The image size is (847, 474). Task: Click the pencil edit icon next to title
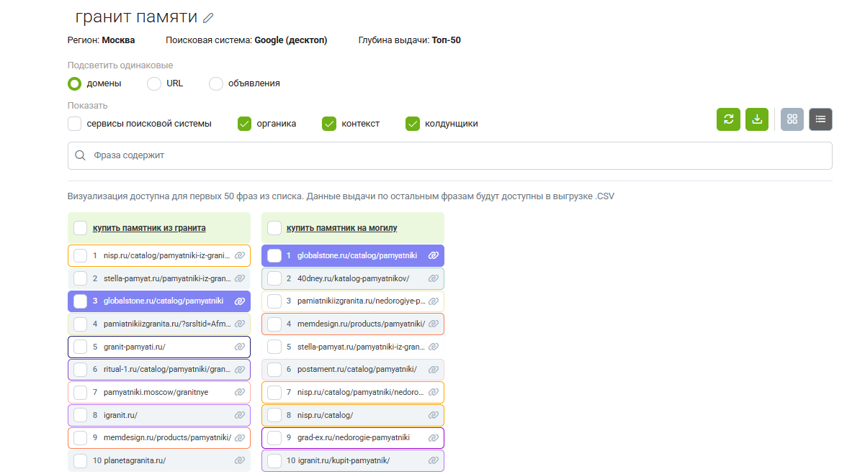209,18
